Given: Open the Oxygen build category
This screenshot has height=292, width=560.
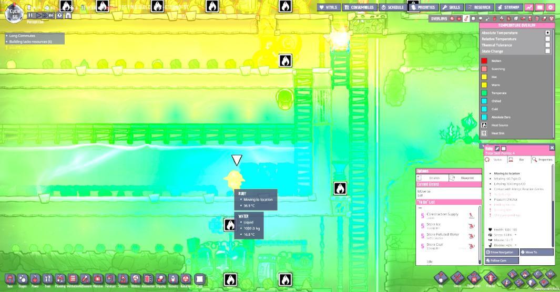Looking at the screenshot, I should coord(23,279).
